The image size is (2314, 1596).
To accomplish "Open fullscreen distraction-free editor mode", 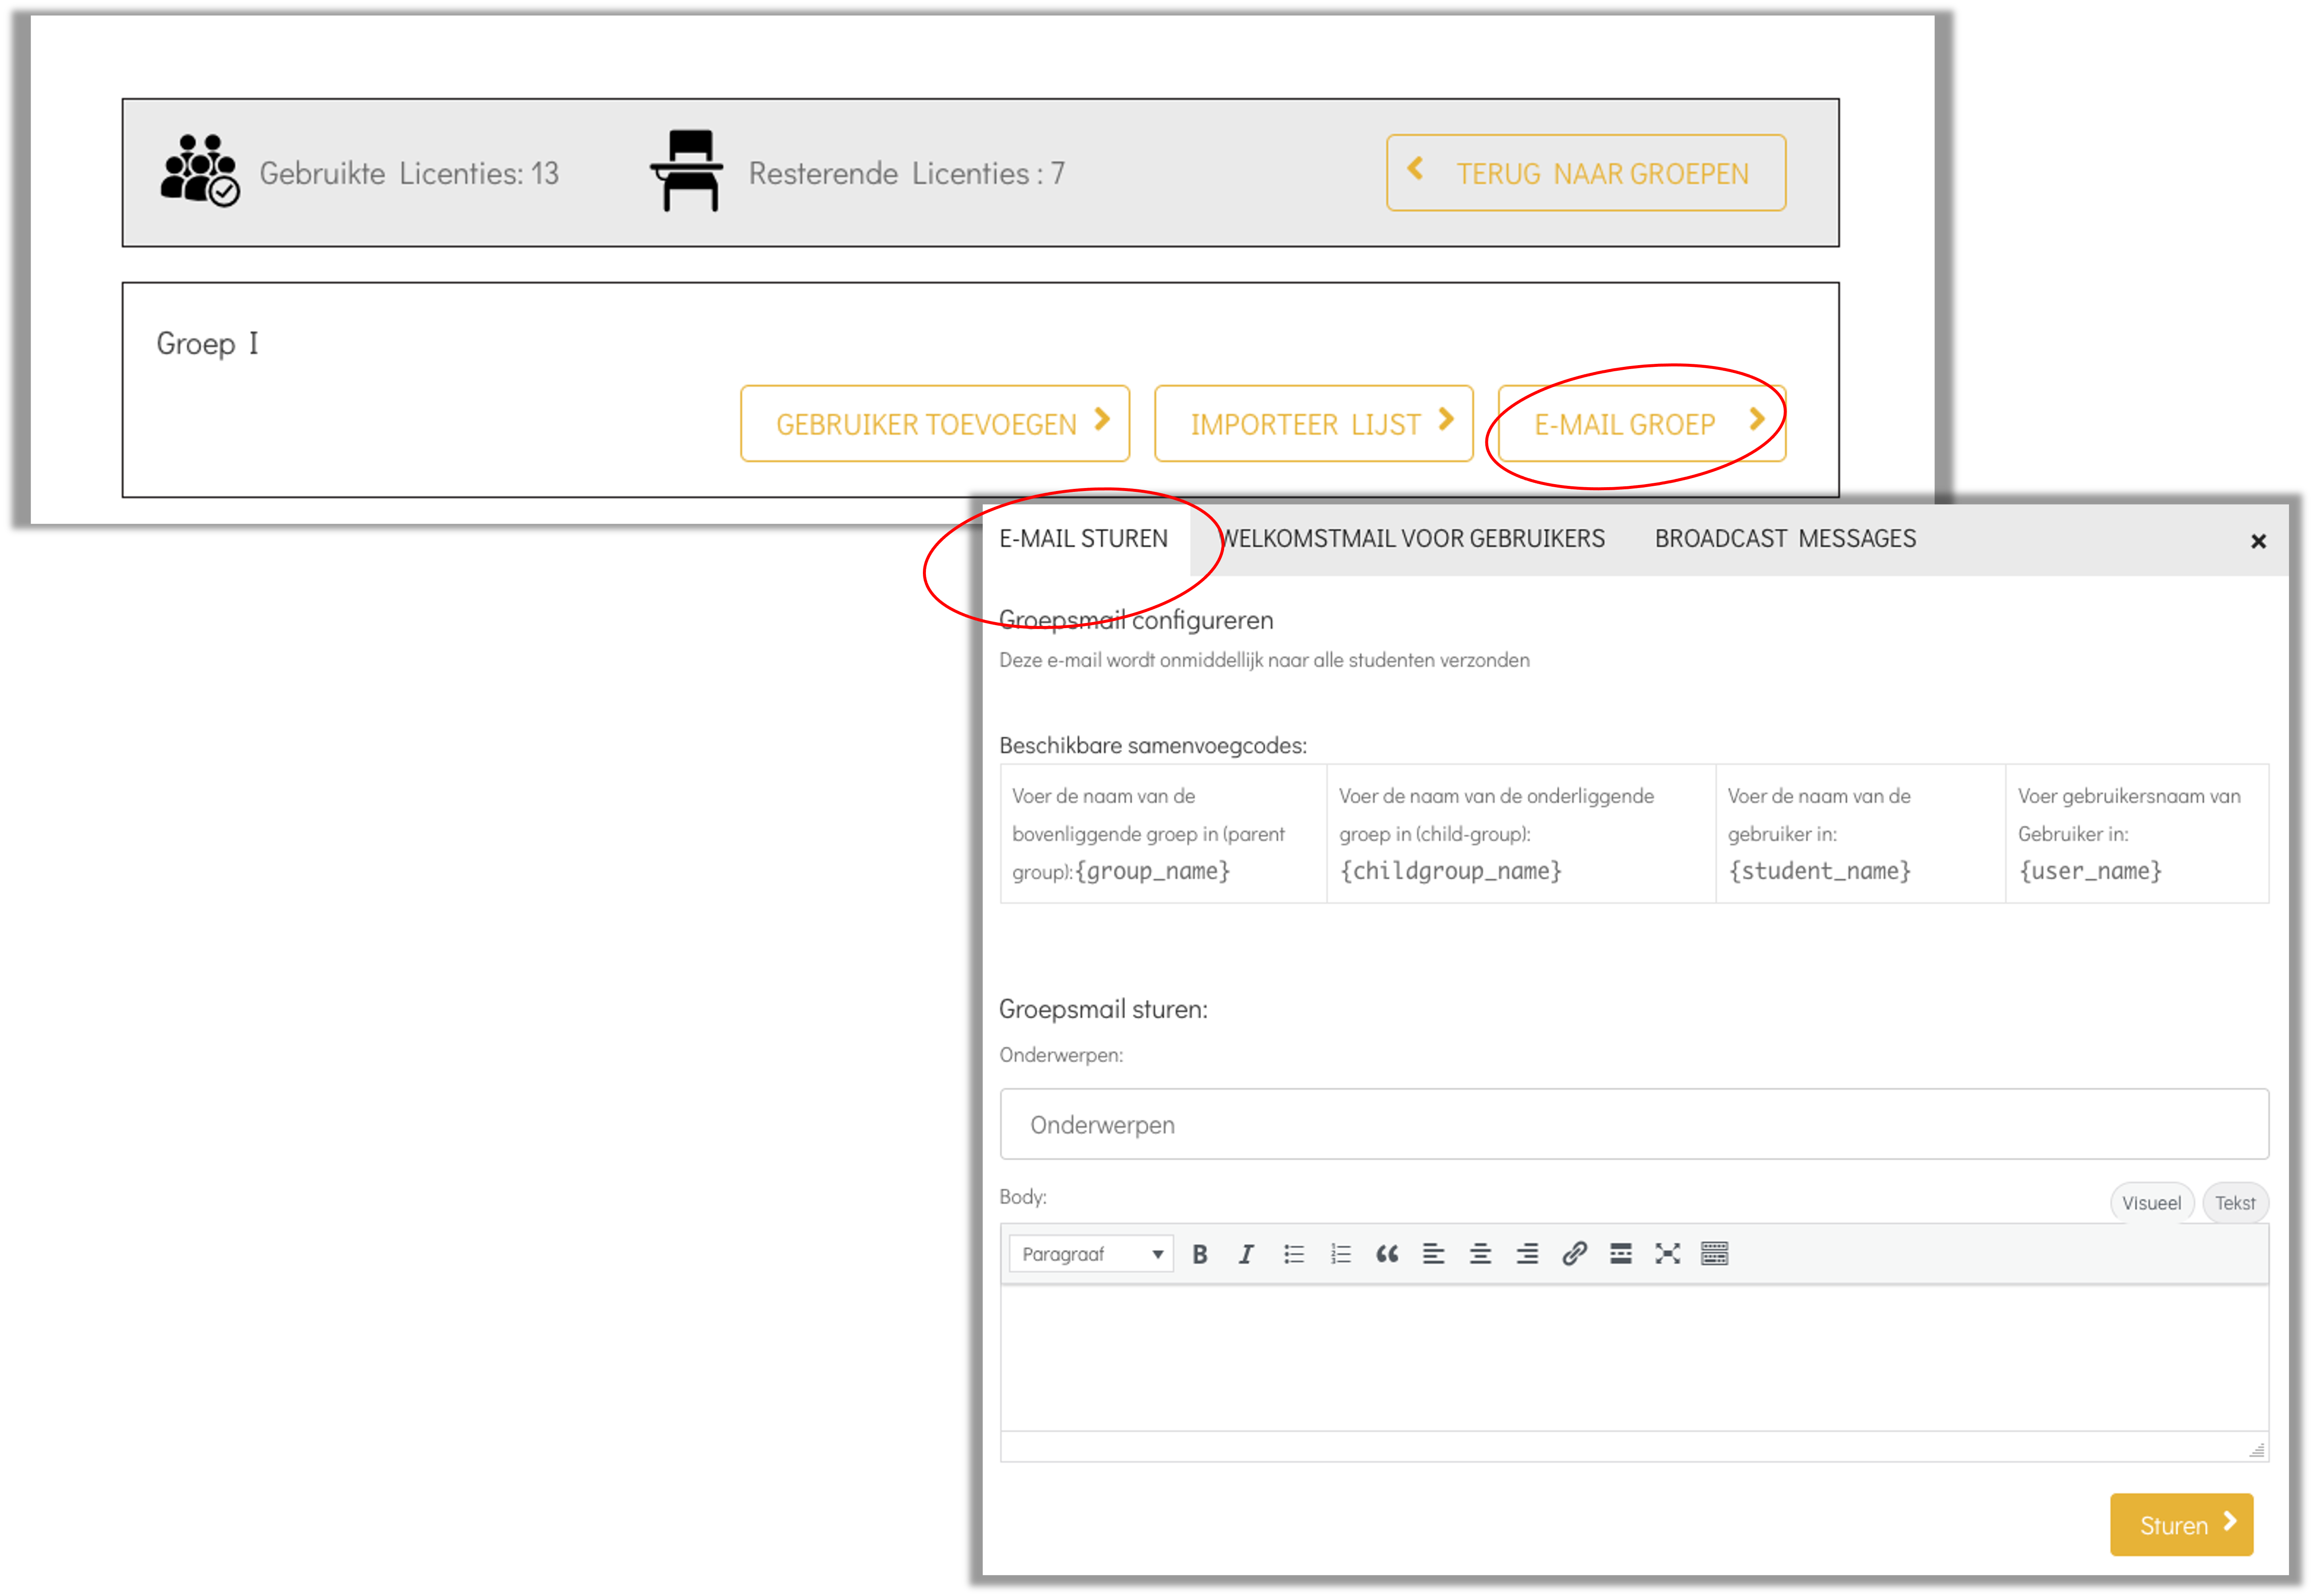I will (x=1667, y=1254).
